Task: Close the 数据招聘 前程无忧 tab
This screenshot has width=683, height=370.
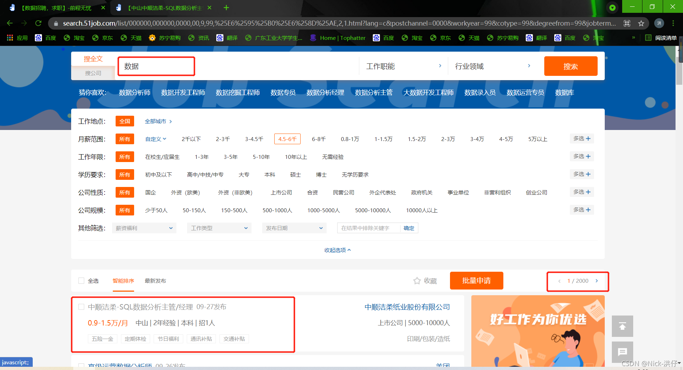Action: pyautogui.click(x=103, y=7)
